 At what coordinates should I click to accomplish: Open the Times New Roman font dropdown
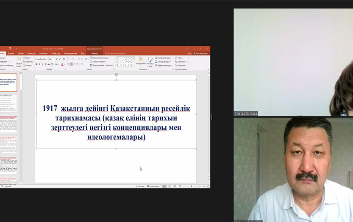42,59
